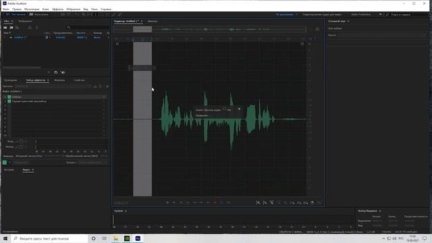
Task: Open the Уровни panel menu
Action: tap(126, 211)
